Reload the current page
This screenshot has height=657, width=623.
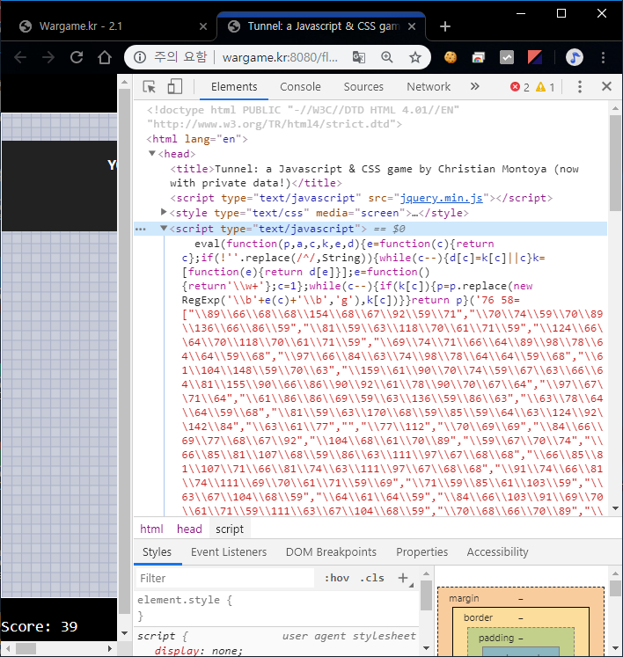click(77, 57)
